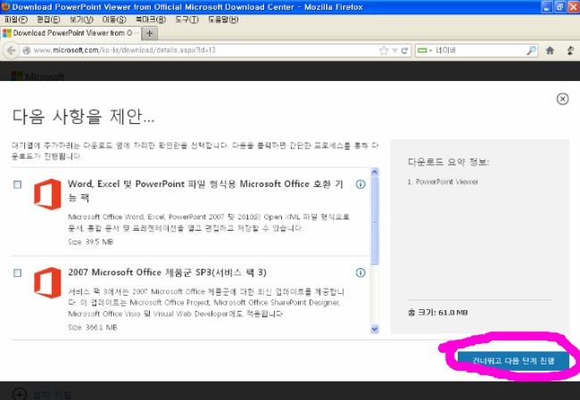Click the 건너뛰고 다음 단계 진행 button

point(513,361)
